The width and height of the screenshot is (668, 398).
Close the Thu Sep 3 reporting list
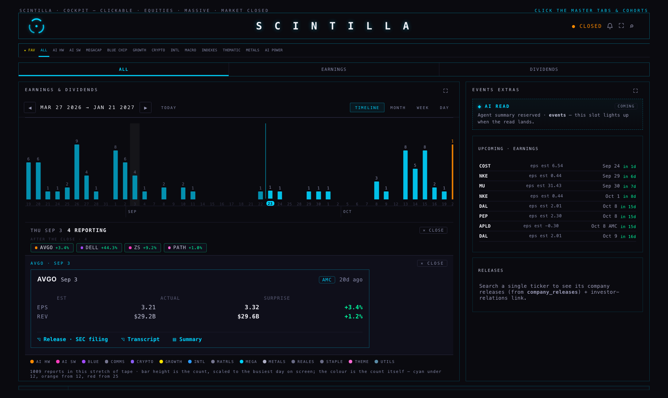pos(433,230)
